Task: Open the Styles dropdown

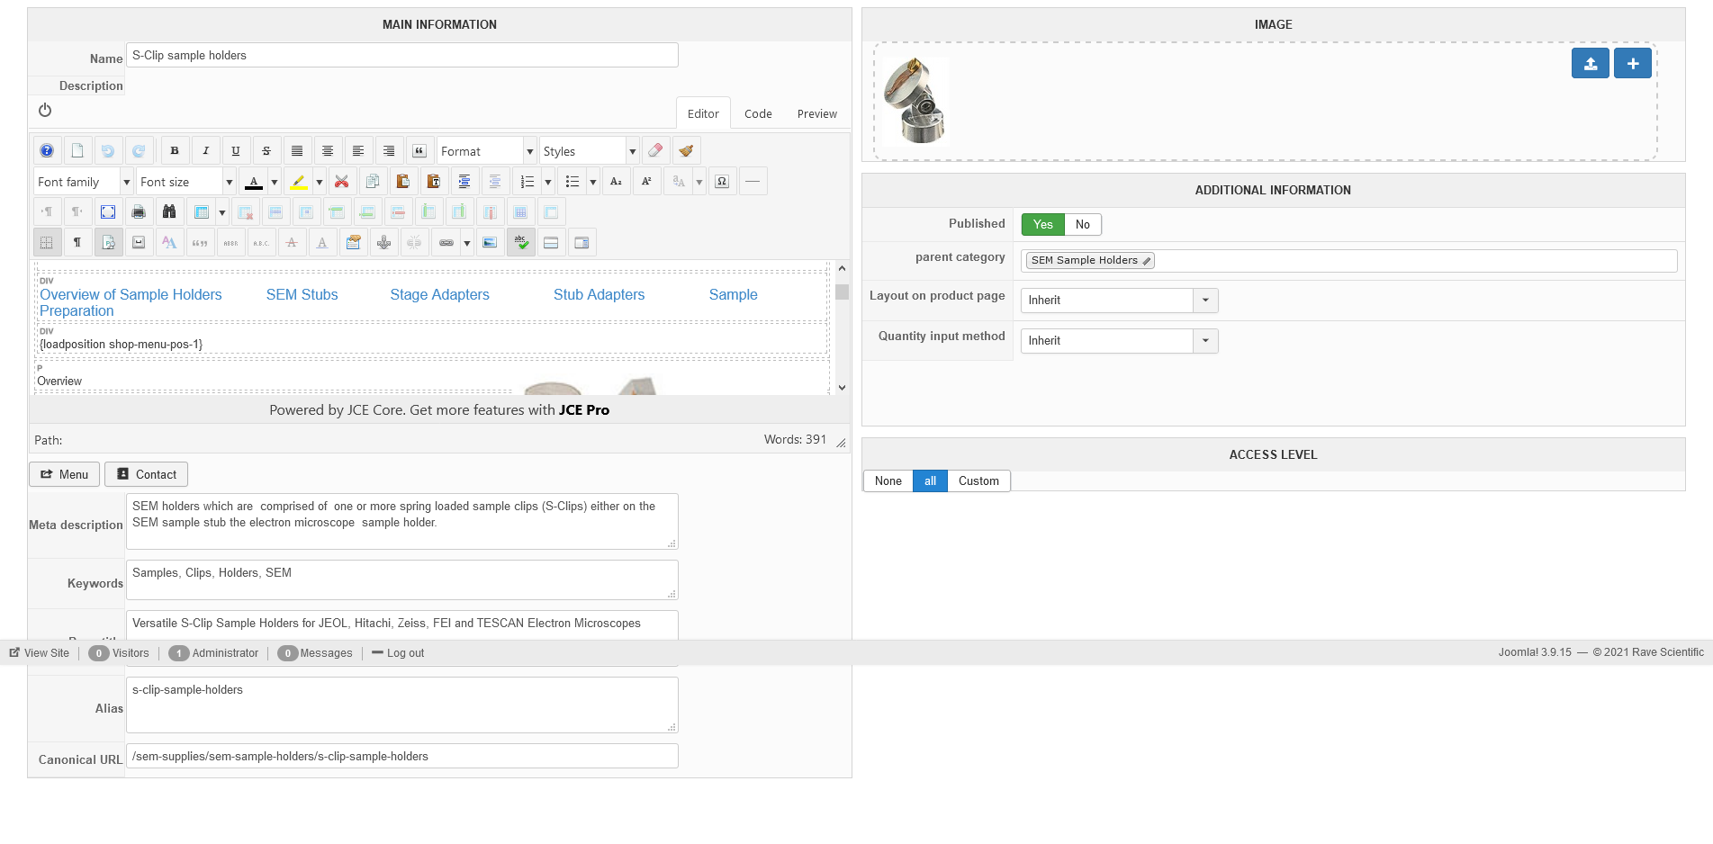Action: pyautogui.click(x=589, y=151)
